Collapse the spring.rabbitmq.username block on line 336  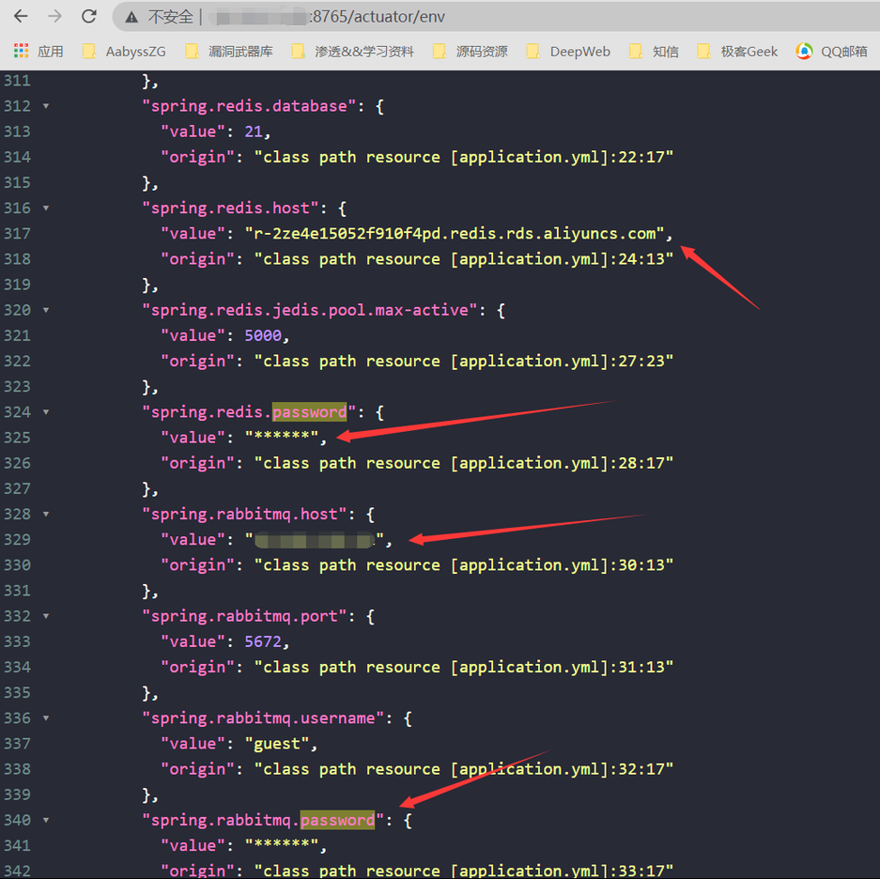pos(46,718)
